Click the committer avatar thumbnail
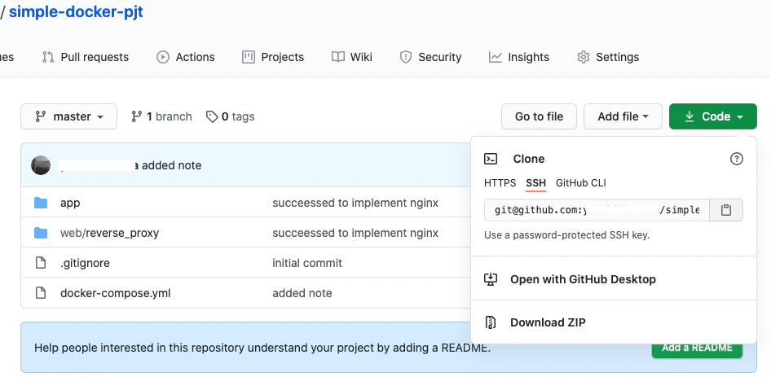 [x=41, y=165]
